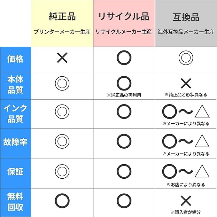
Task: Click the ※純正品の再利用 note
Action: click(124, 95)
